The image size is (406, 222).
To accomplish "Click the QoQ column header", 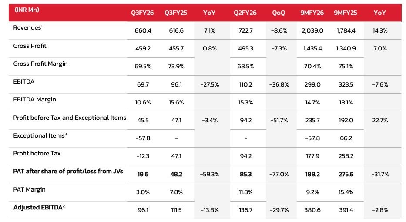I will pos(278,13).
